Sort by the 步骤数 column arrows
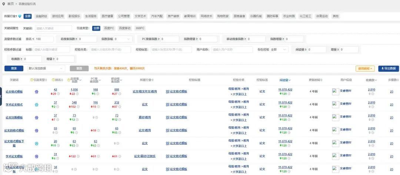The width and height of the screenshot is (400, 175). coord(399,80)
